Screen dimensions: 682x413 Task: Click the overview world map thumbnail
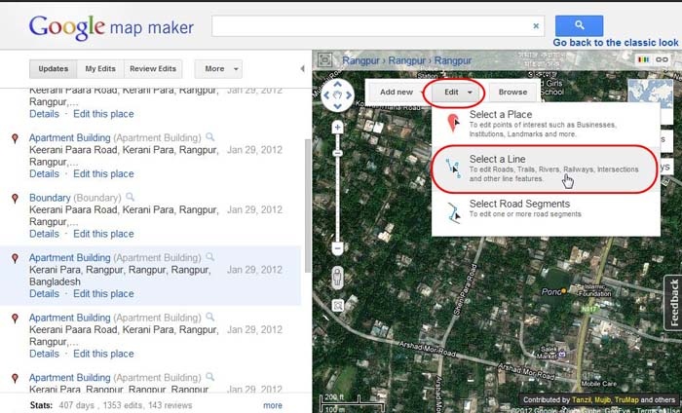tap(650, 94)
